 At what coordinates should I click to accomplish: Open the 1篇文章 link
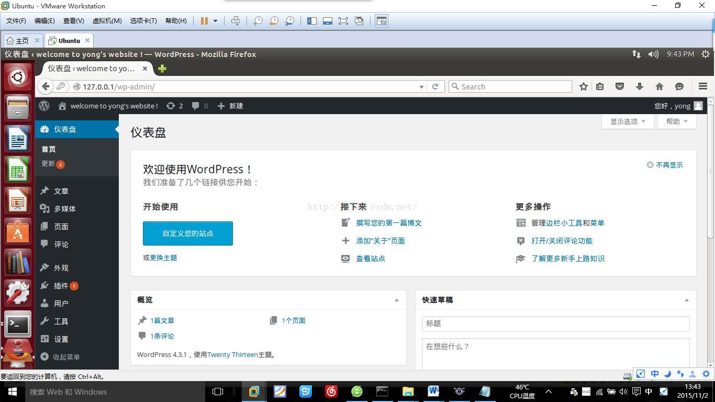(162, 320)
